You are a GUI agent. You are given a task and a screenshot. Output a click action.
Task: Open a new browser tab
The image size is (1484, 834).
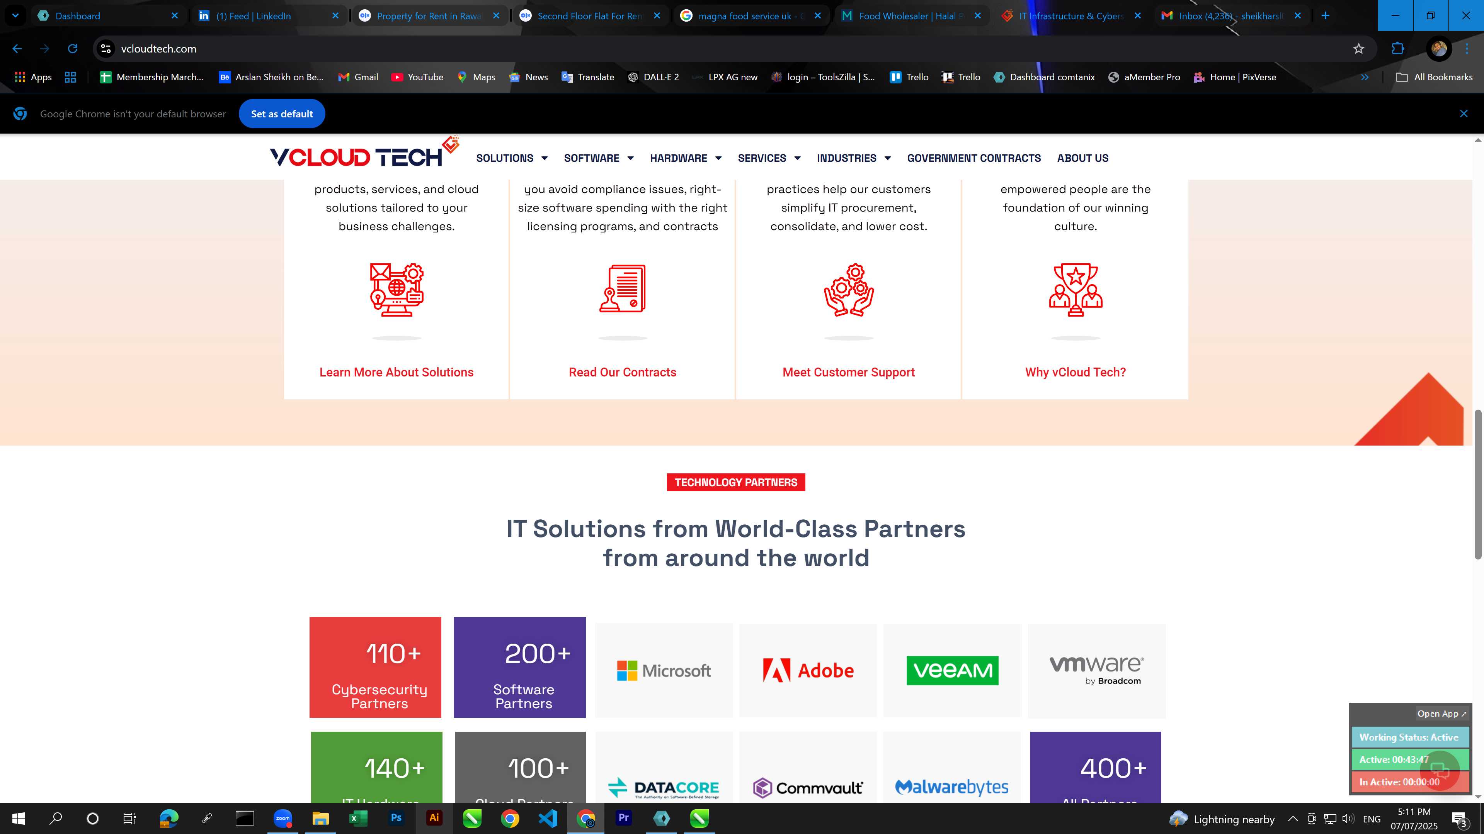(x=1325, y=15)
